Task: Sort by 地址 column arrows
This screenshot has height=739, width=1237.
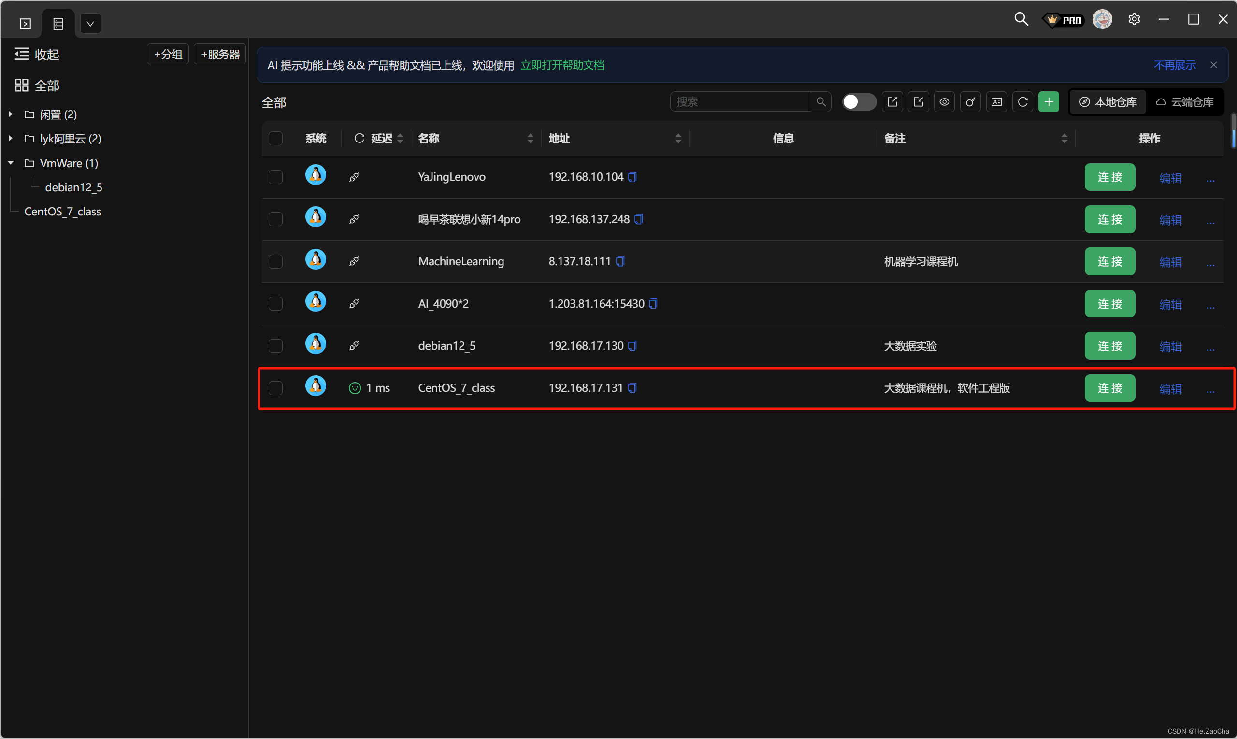Action: [678, 139]
